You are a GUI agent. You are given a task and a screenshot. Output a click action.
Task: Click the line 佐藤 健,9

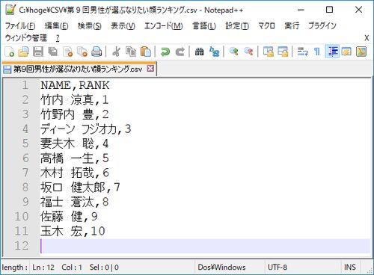[69, 217]
